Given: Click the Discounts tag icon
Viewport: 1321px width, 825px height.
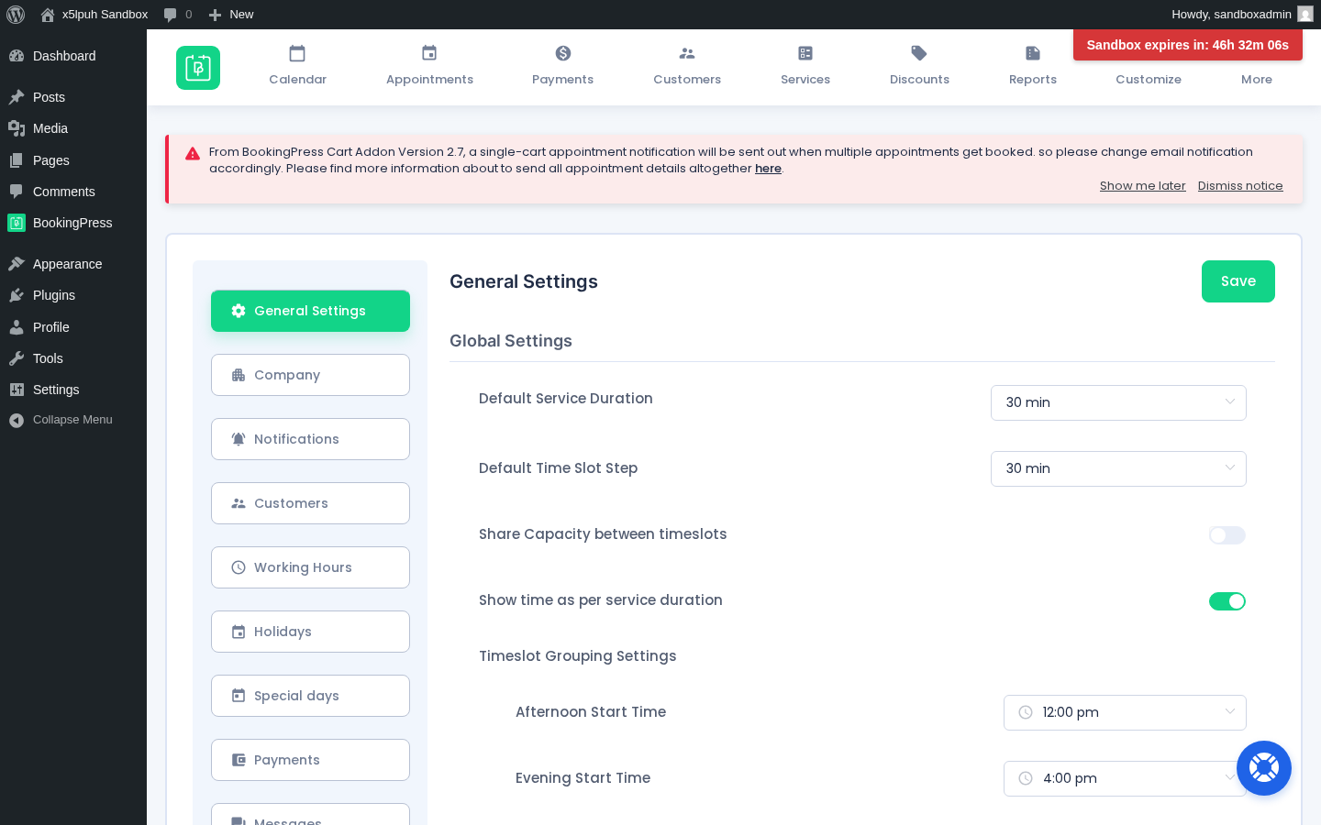Looking at the screenshot, I should pos(919,53).
